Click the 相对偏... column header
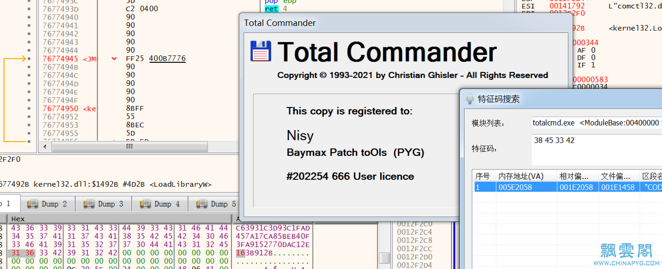Image resolution: width=662 pixels, height=269 pixels. click(x=577, y=176)
